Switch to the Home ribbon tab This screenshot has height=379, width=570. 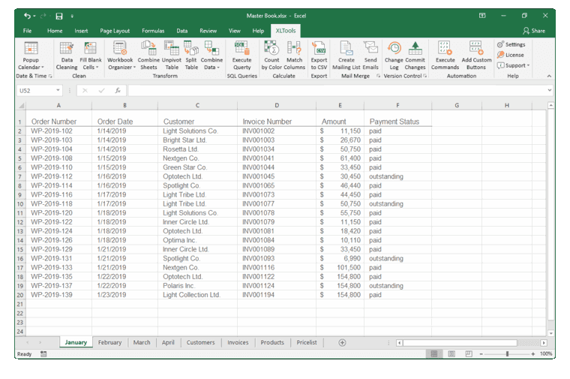pos(55,31)
